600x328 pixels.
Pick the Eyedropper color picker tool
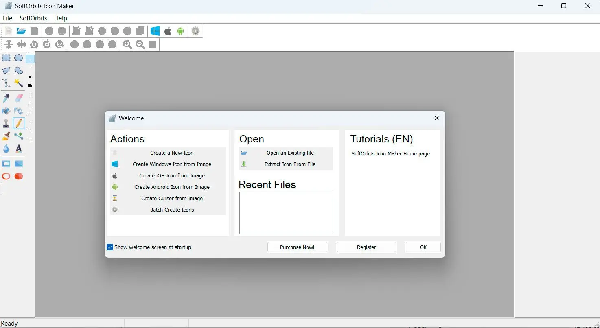[6, 98]
